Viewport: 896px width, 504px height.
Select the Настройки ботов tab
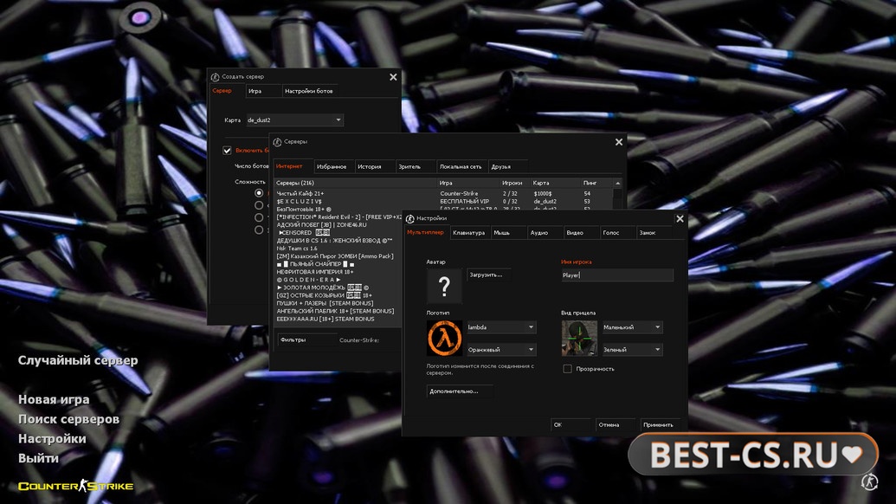click(x=308, y=92)
